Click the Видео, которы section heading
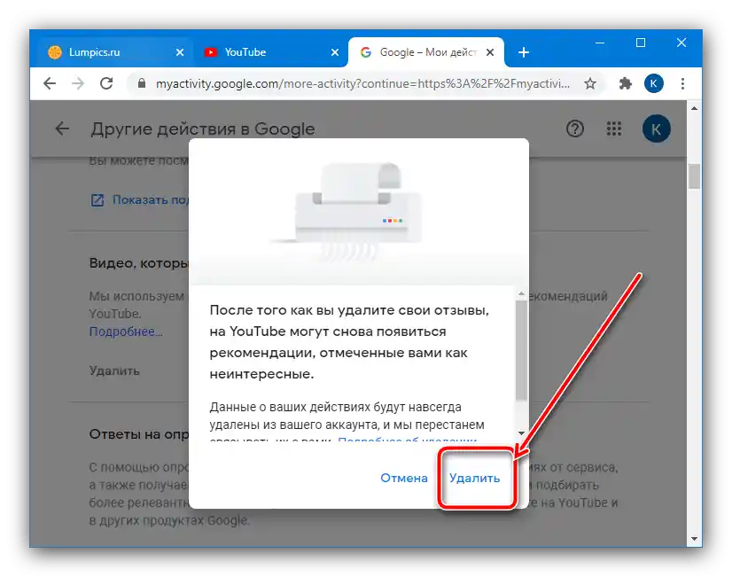The height and width of the screenshot is (577, 732). [x=138, y=263]
